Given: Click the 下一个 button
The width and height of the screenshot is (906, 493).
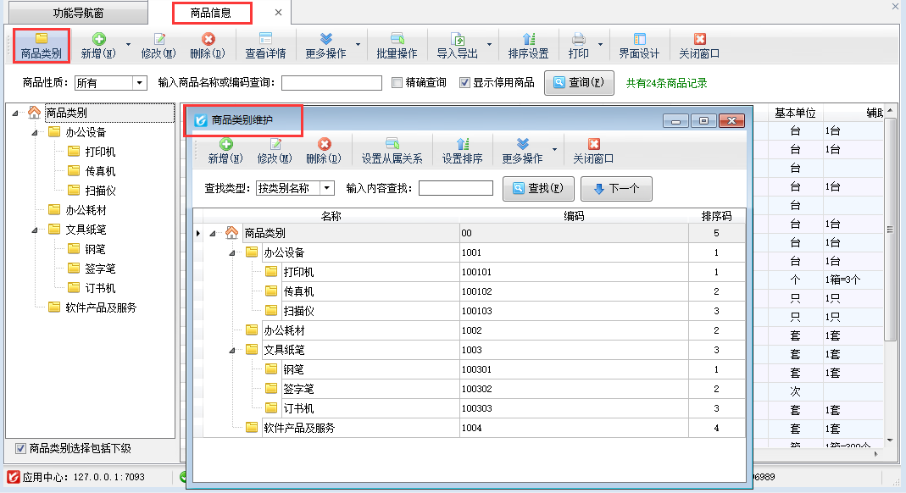Looking at the screenshot, I should pyautogui.click(x=616, y=189).
